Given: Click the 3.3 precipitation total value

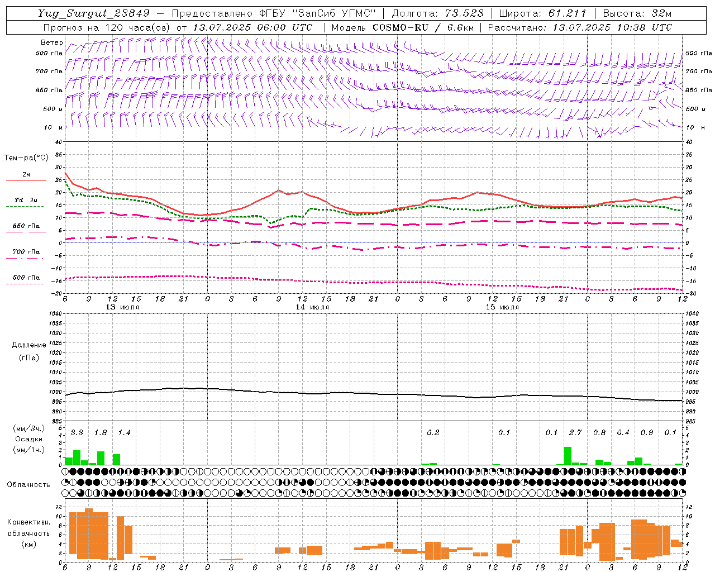Looking at the screenshot, I should [77, 433].
